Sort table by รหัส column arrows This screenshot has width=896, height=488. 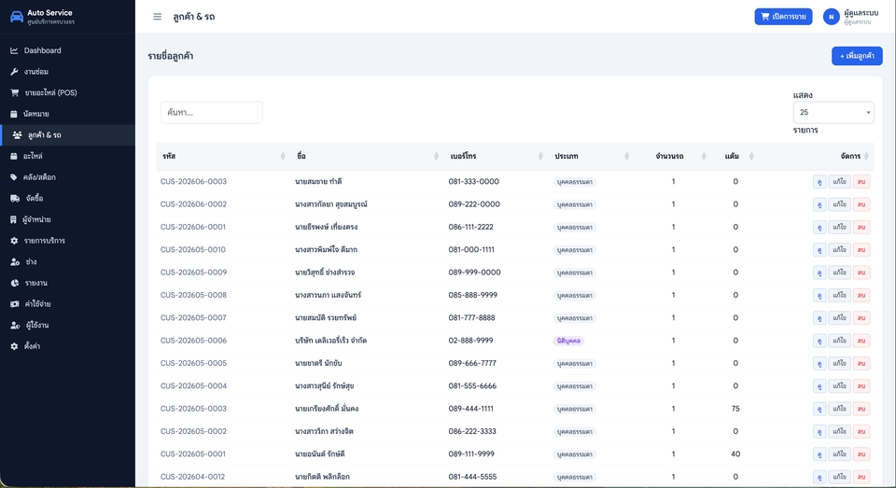(282, 156)
